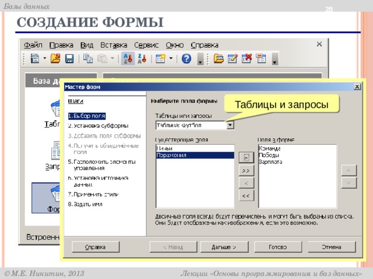
Task: Click the Open database object folder icon
Action: [219, 58]
